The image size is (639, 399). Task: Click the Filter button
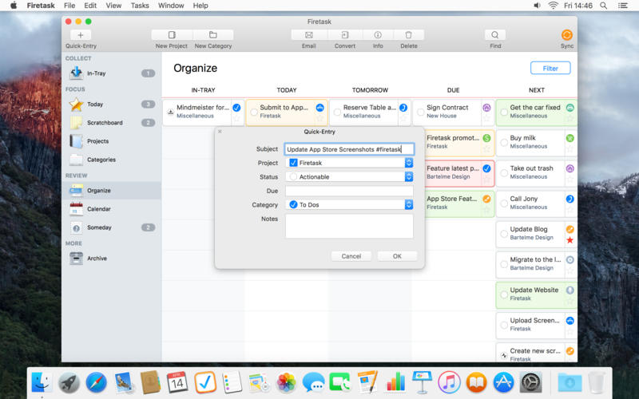pos(550,68)
